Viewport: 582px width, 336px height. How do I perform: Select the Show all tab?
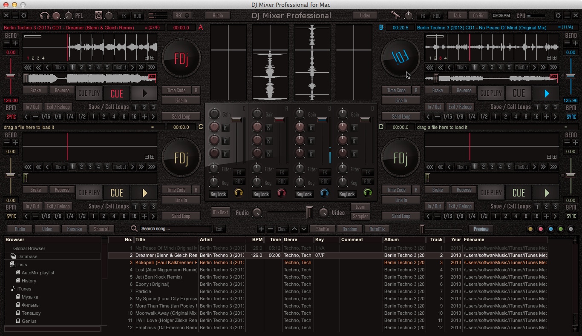[x=101, y=229]
